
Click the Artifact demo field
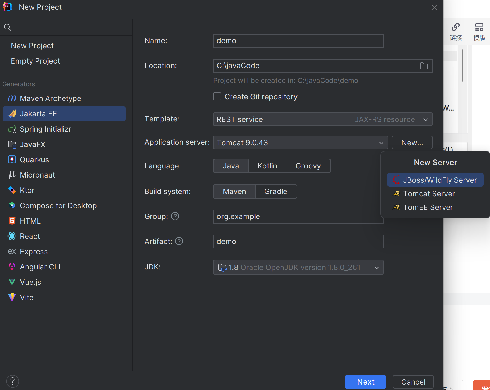(298, 242)
